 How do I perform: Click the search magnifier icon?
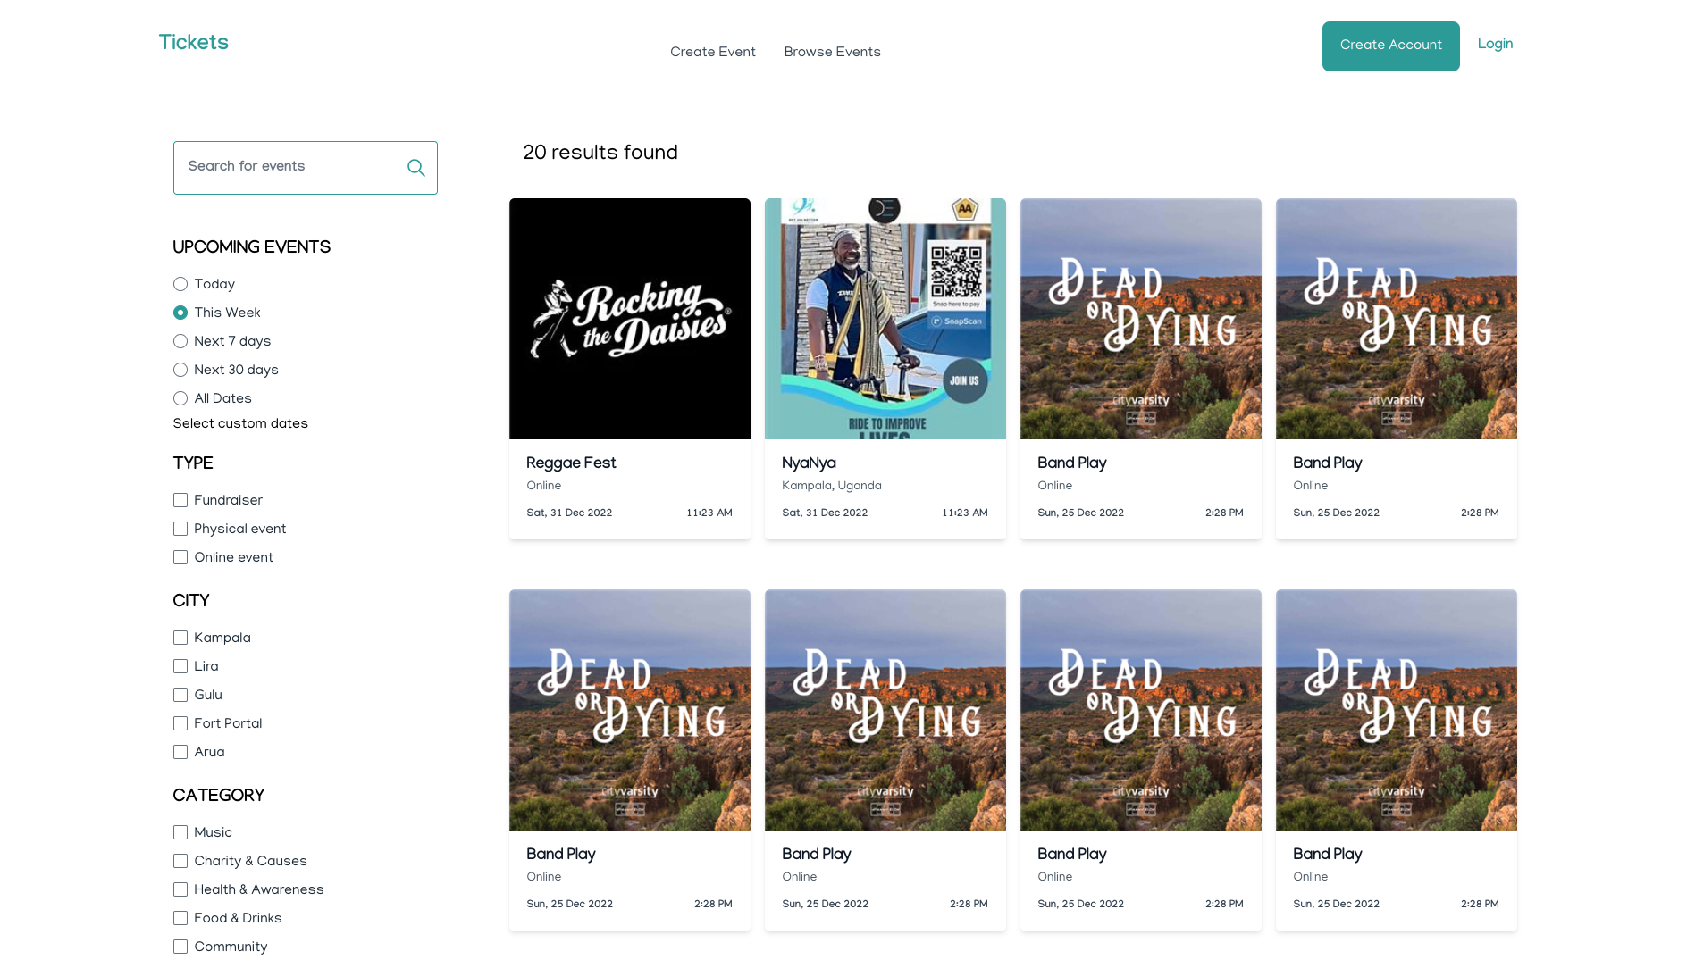(415, 168)
